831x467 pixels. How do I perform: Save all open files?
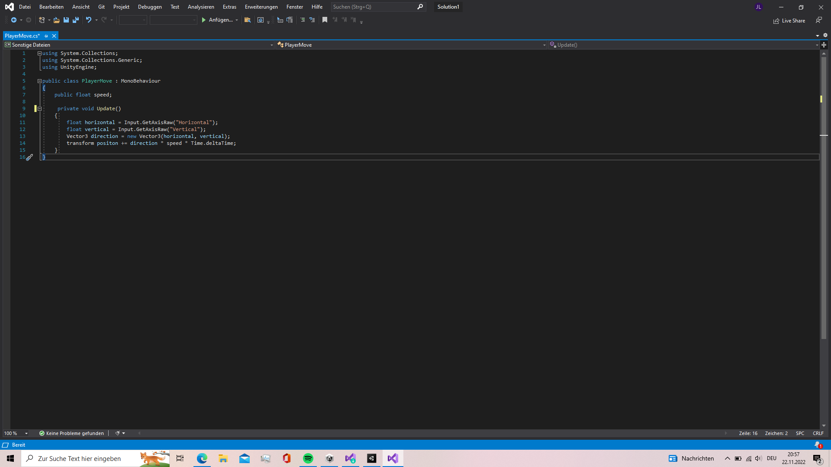(76, 20)
